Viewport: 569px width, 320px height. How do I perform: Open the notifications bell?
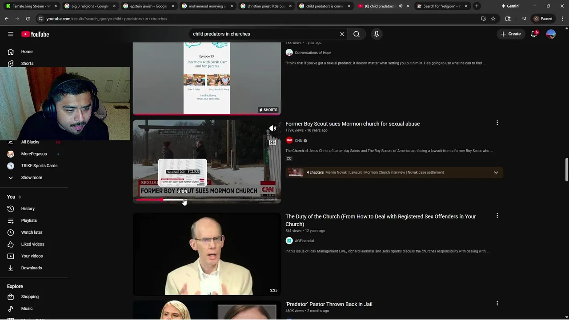[534, 34]
